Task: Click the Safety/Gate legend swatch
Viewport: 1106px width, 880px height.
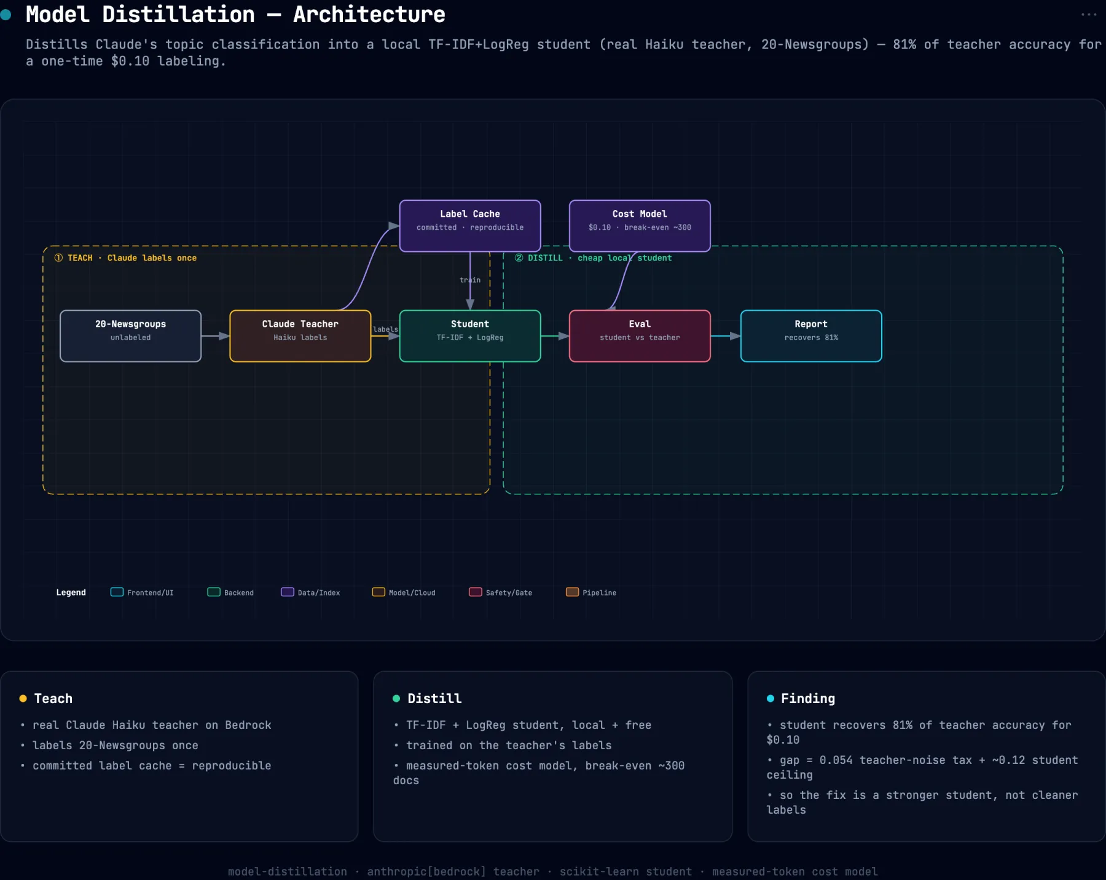Action: (476, 592)
